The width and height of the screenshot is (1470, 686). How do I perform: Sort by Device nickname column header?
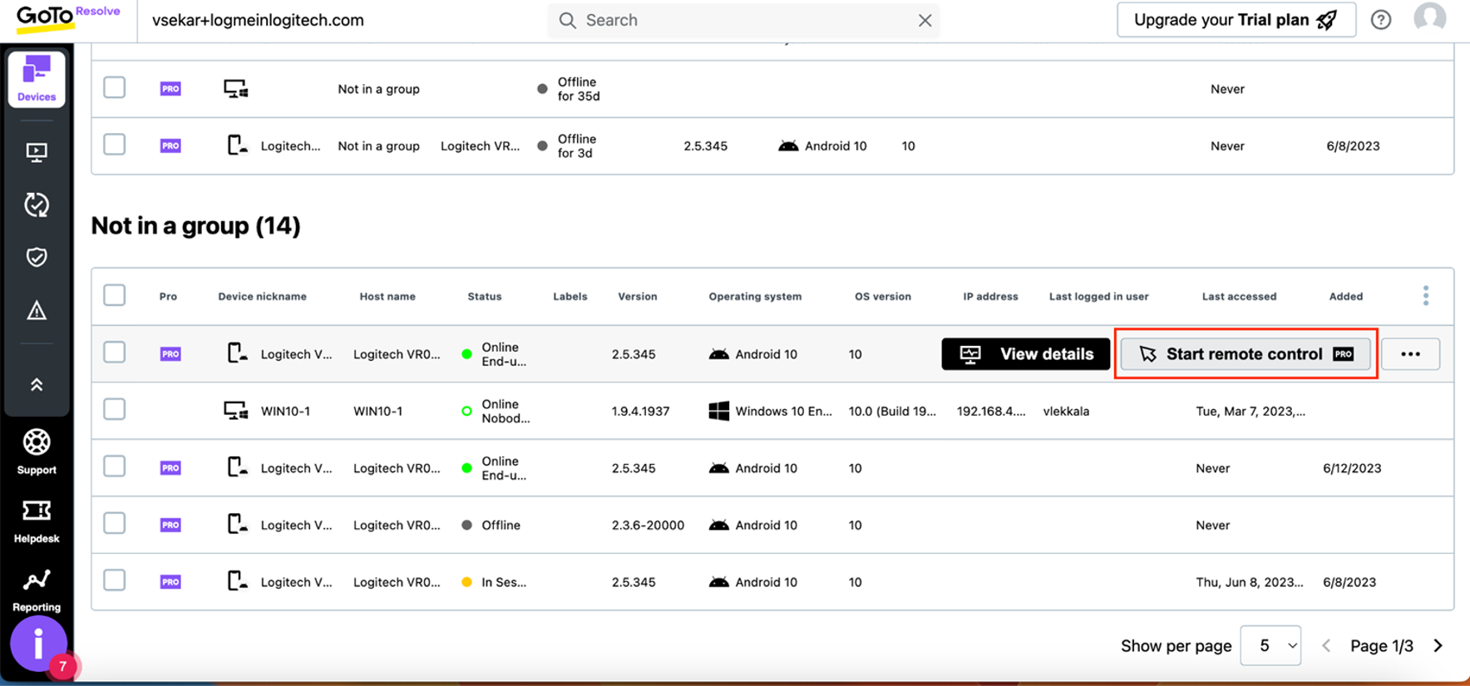(262, 297)
